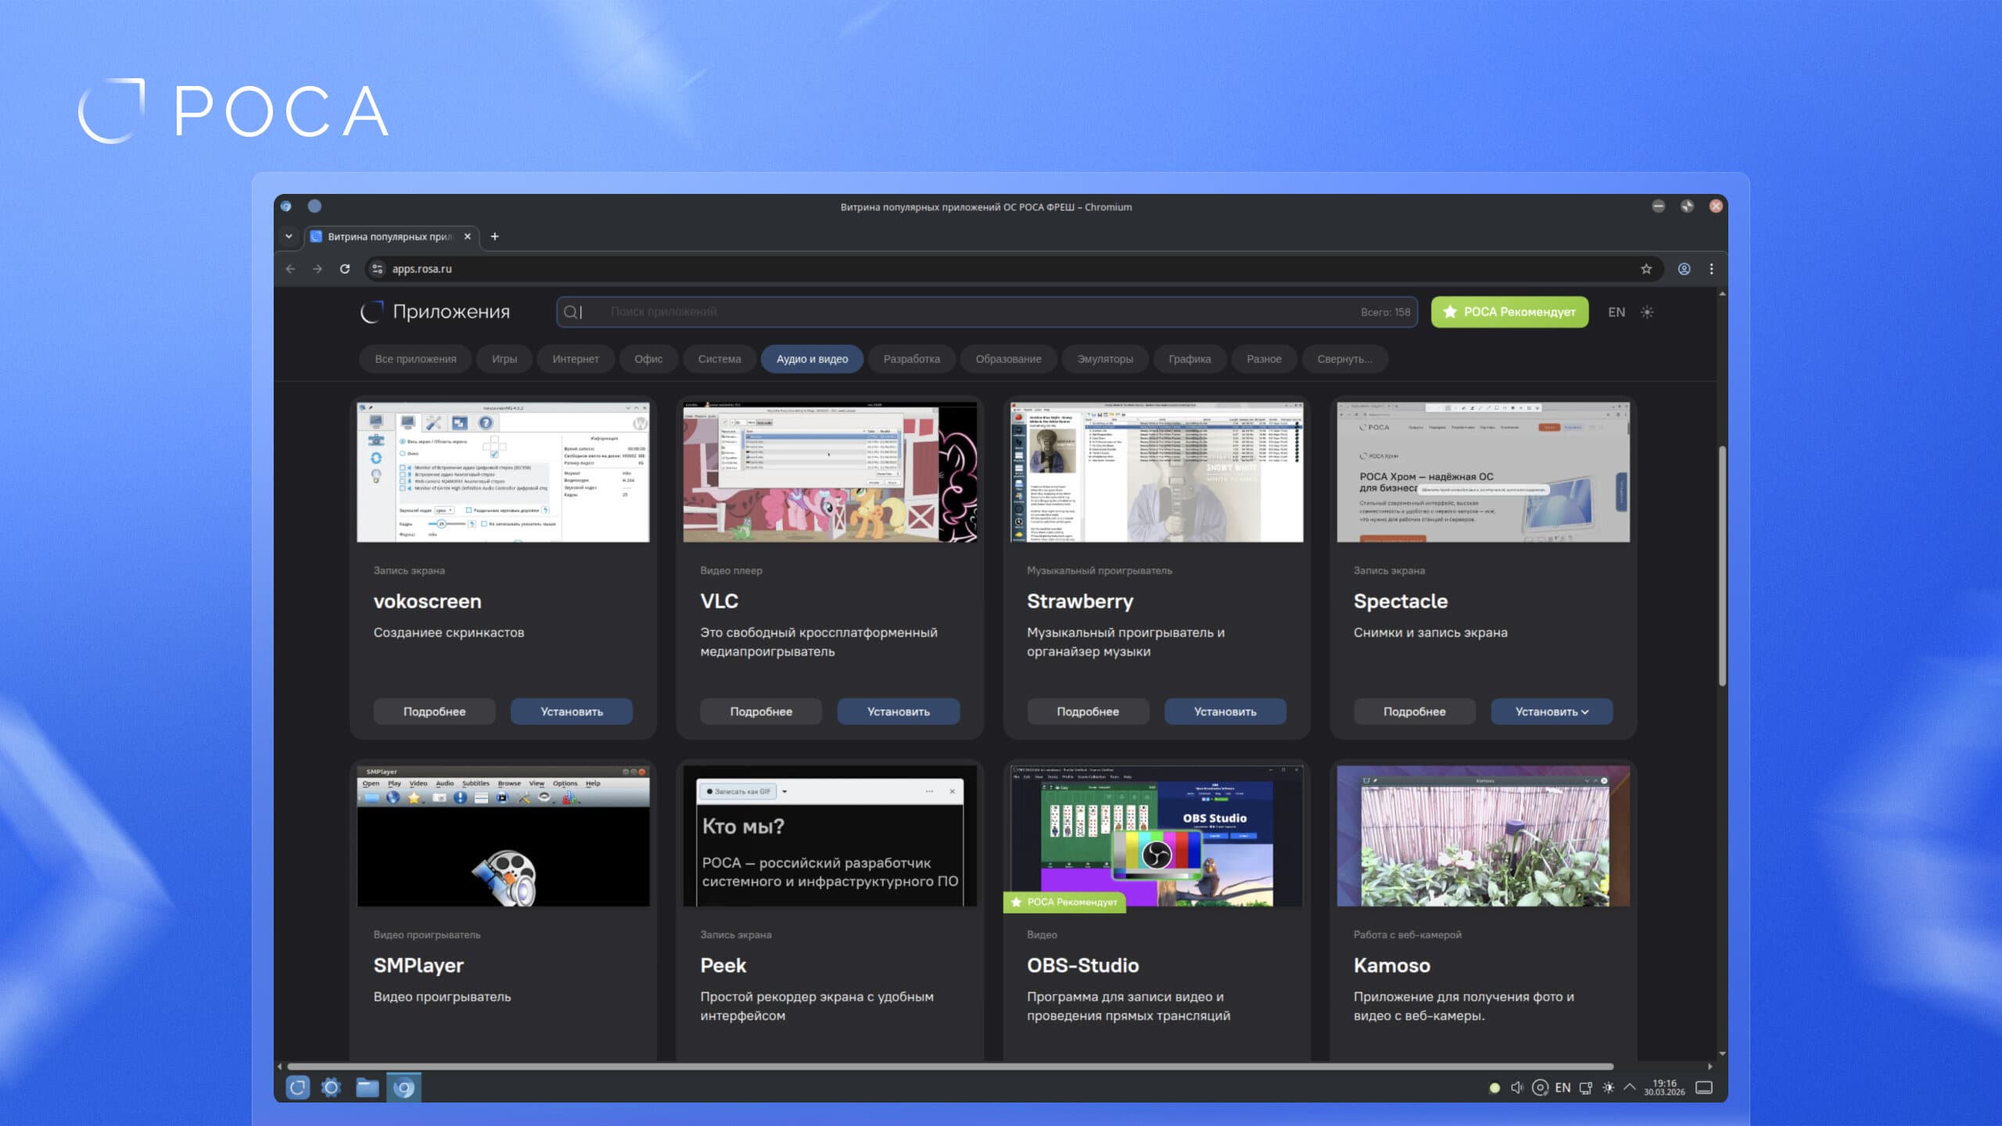The image size is (2002, 1126).
Task: Open the Chromium three-dot menu
Action: coord(1711,268)
